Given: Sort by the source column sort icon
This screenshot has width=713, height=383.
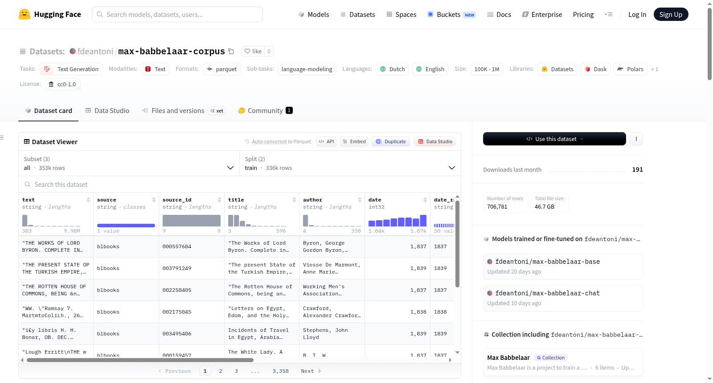Looking at the screenshot, I should point(154,200).
